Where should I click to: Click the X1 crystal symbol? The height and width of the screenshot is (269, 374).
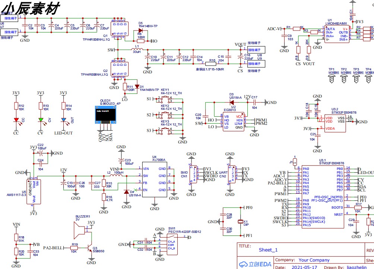[240, 222]
